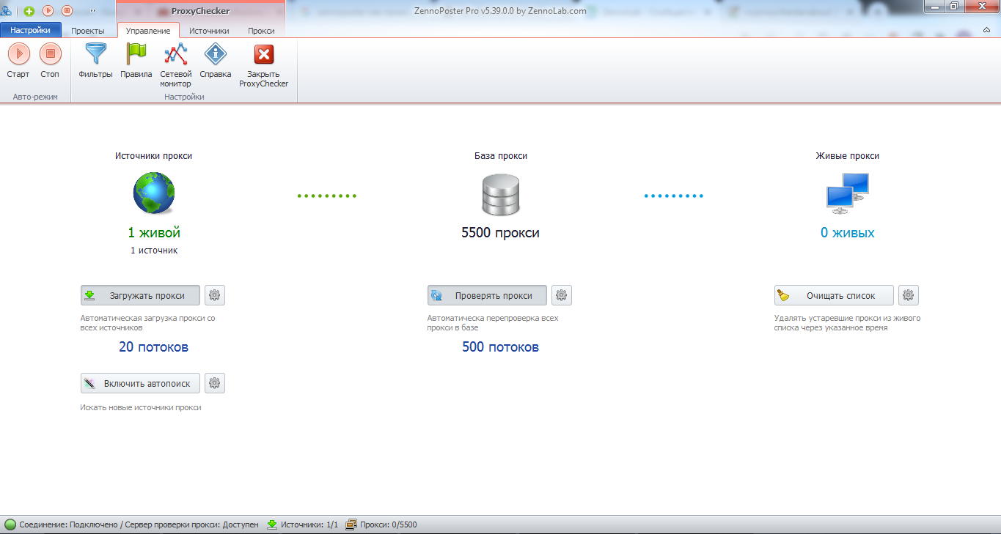The height and width of the screenshot is (534, 1001).
Task: Open Фильтры funnel settings
Action: click(x=95, y=60)
